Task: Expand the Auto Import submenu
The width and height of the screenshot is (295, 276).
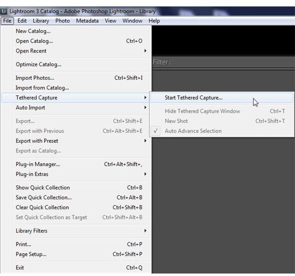Action: (76, 108)
